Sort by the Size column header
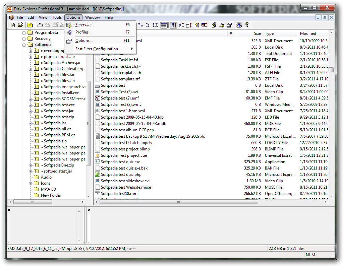This screenshot has height=267, width=344. click(250, 34)
